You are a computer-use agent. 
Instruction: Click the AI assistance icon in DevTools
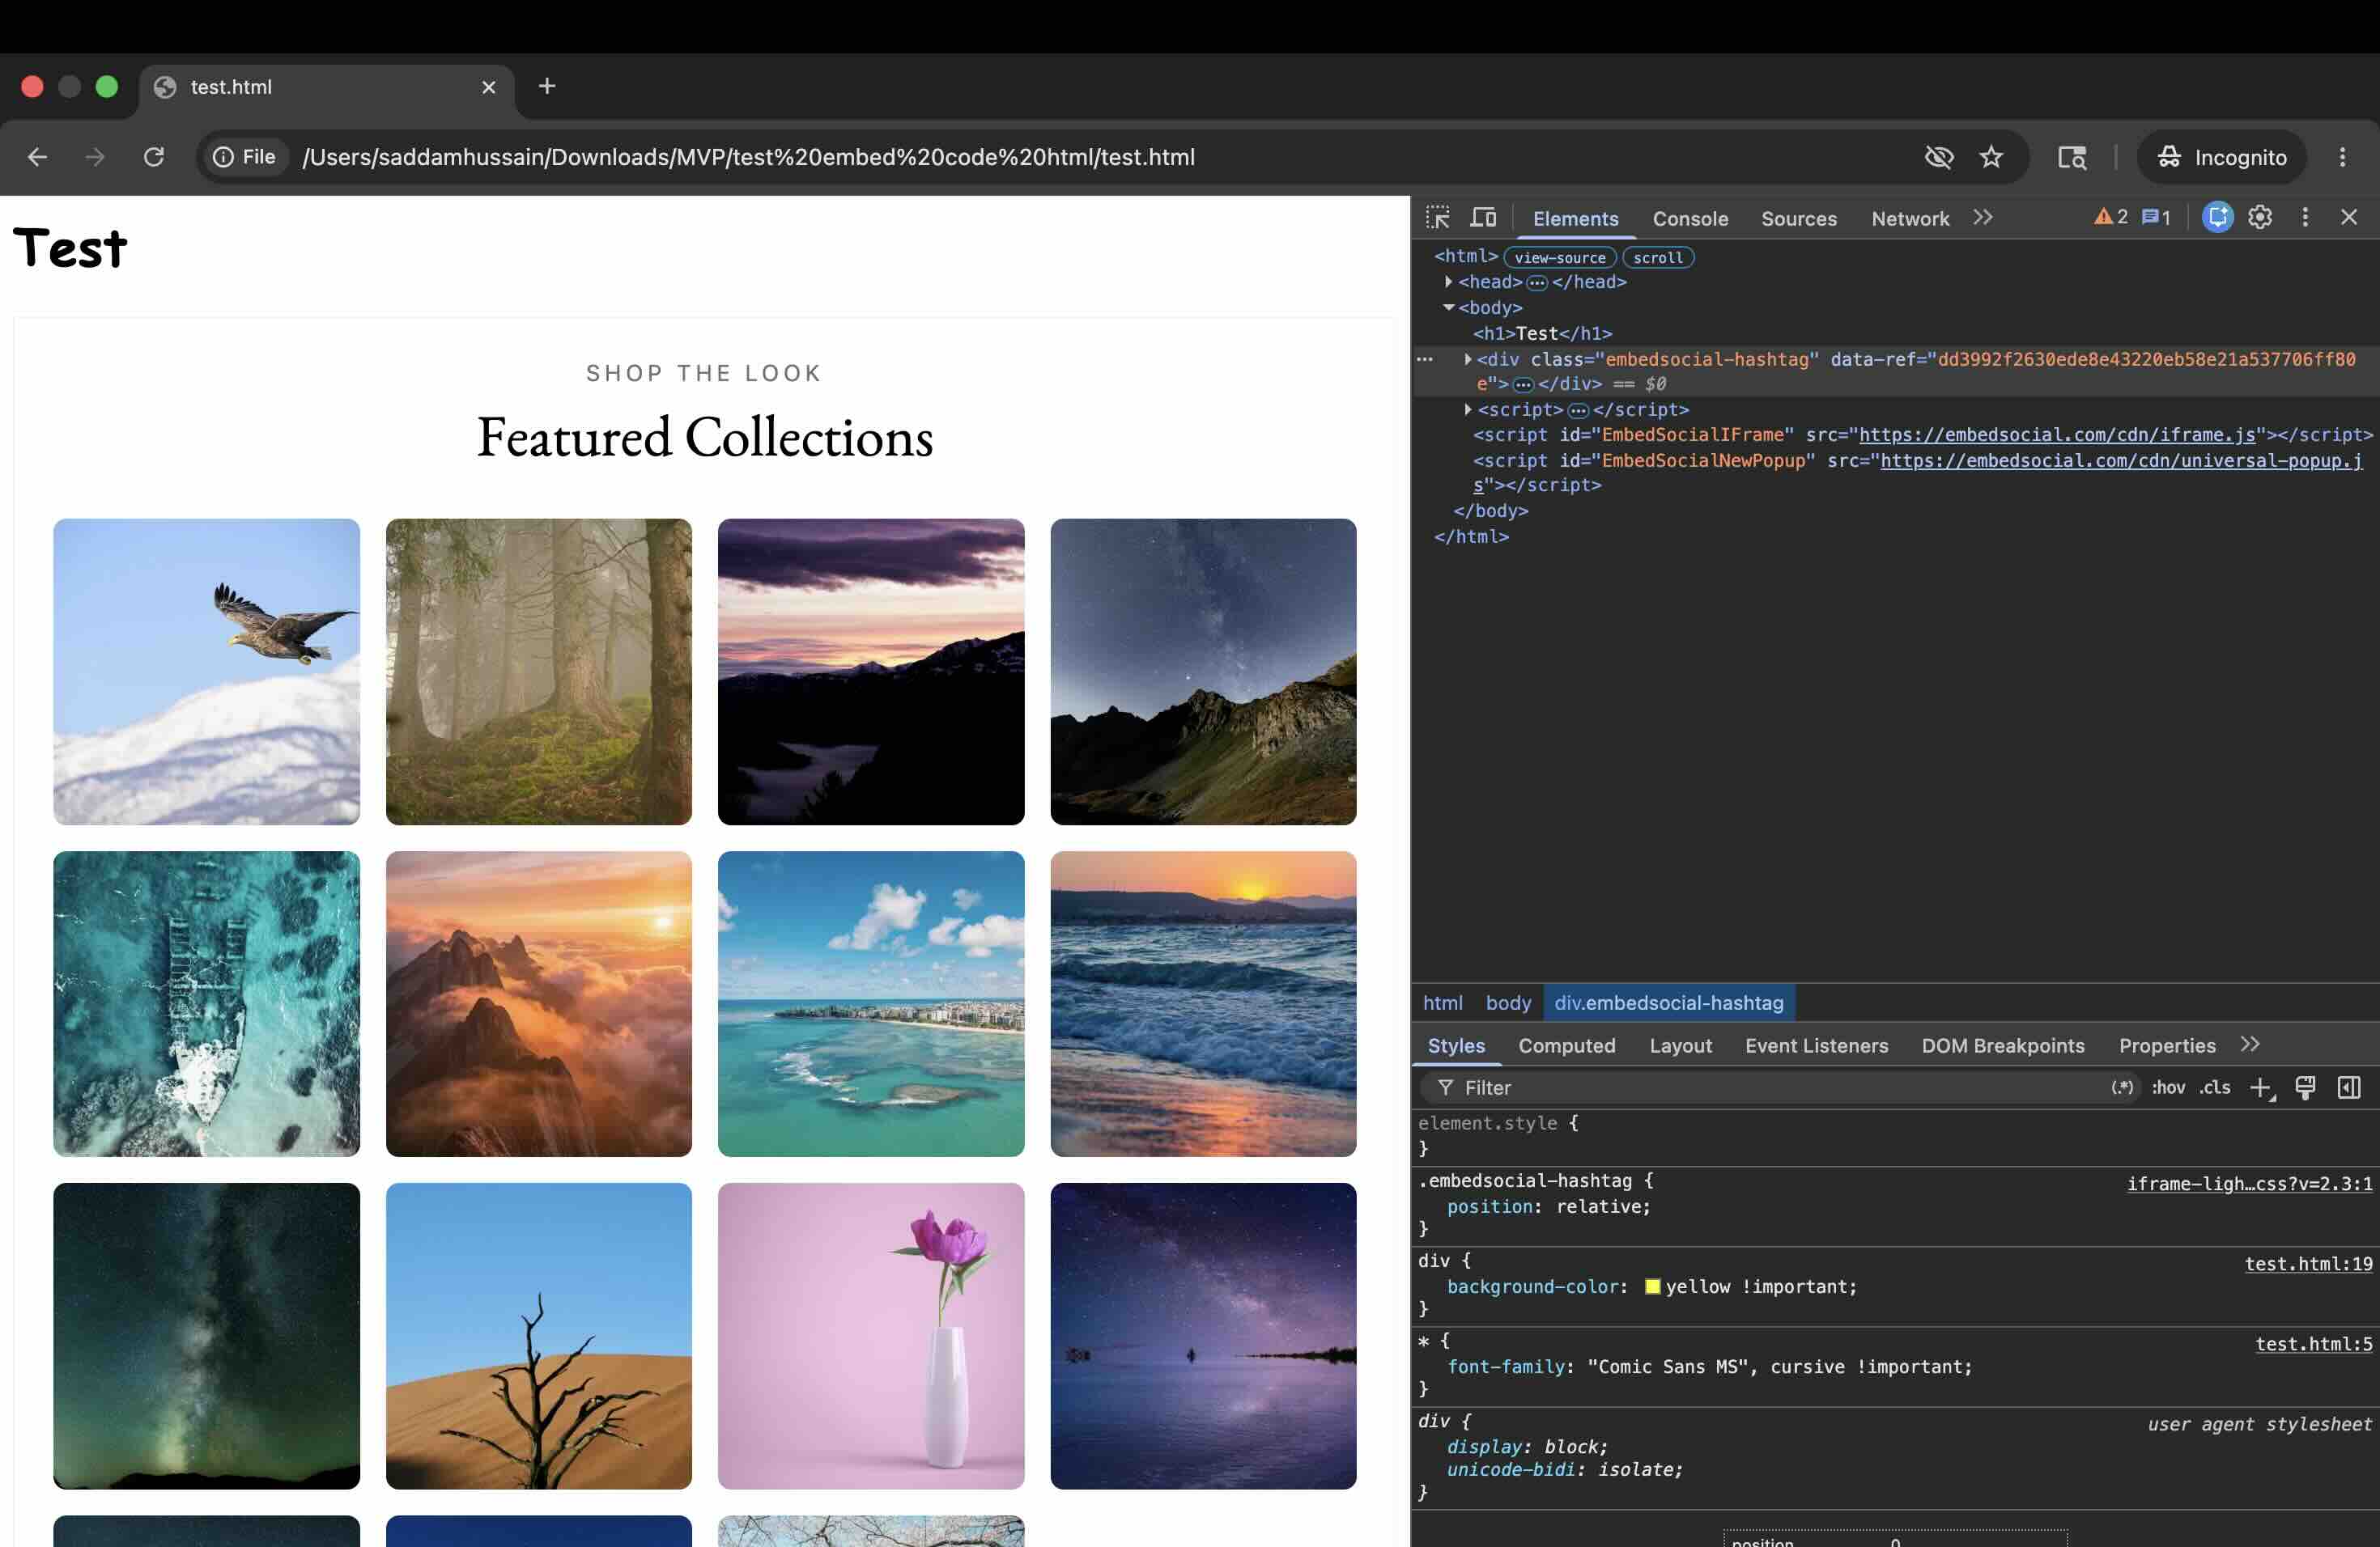[2217, 217]
